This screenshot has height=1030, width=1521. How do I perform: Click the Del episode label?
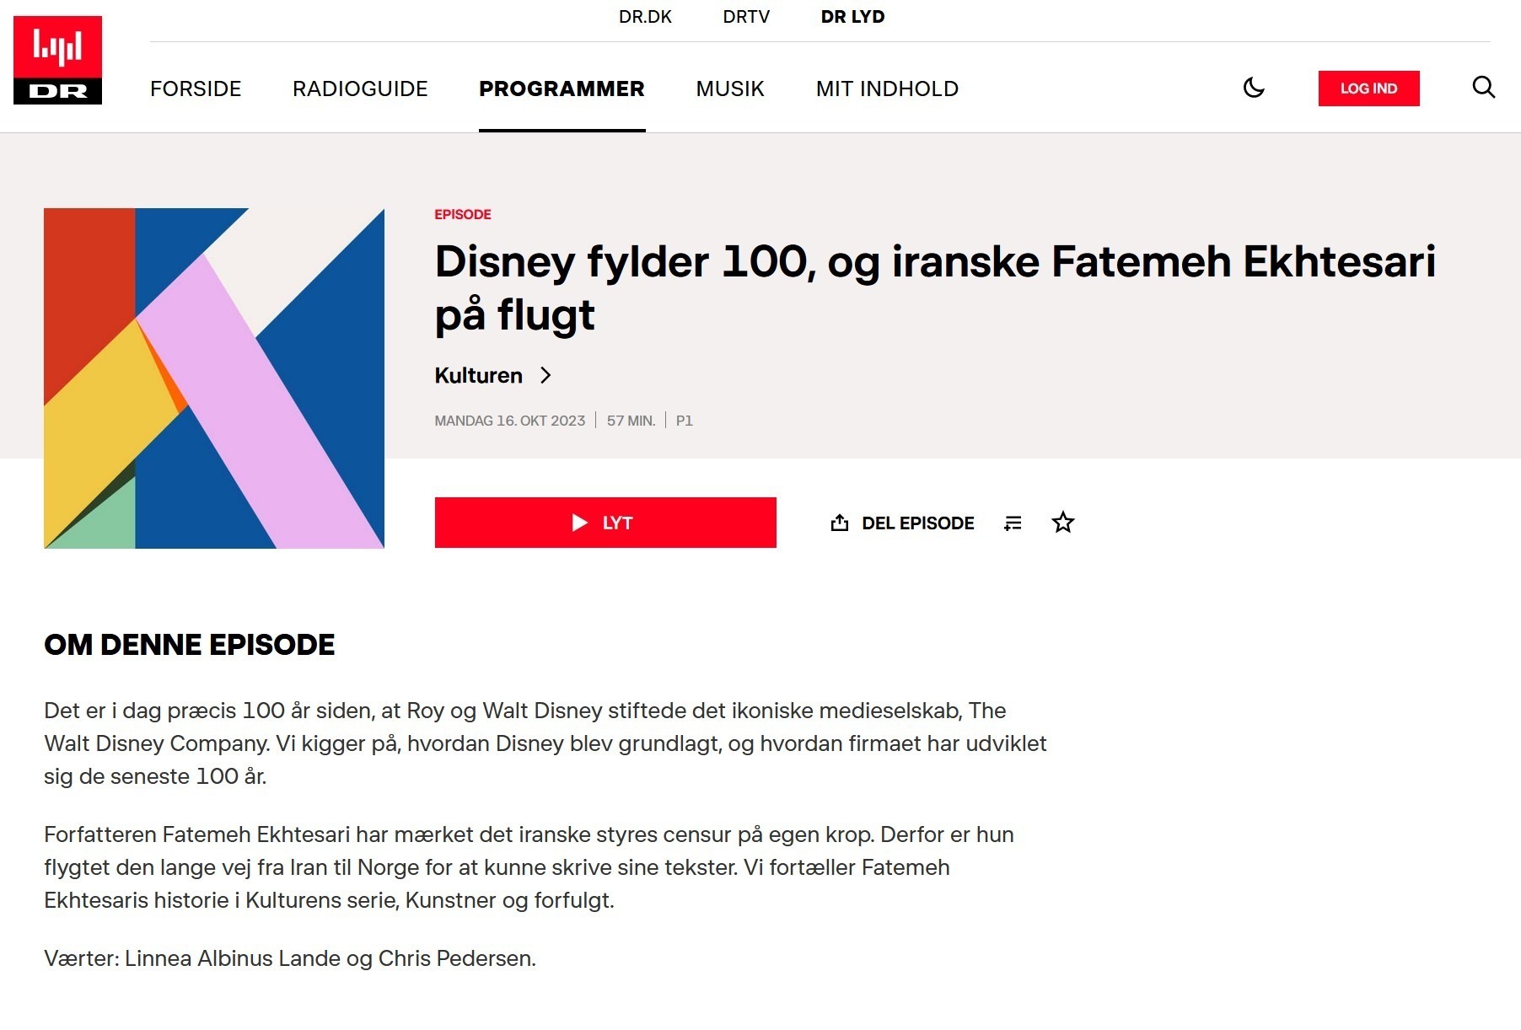[x=917, y=523]
